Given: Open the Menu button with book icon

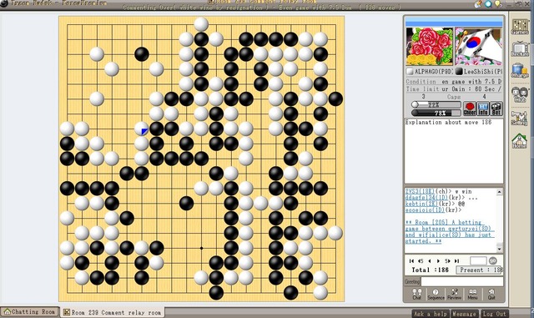Looking at the screenshot, I should point(472,294).
